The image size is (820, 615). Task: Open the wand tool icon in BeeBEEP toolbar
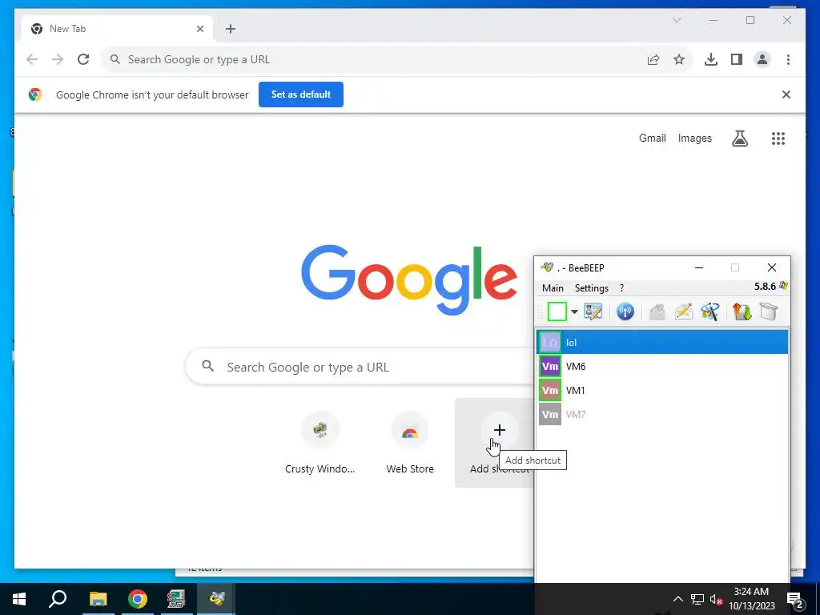(x=710, y=312)
